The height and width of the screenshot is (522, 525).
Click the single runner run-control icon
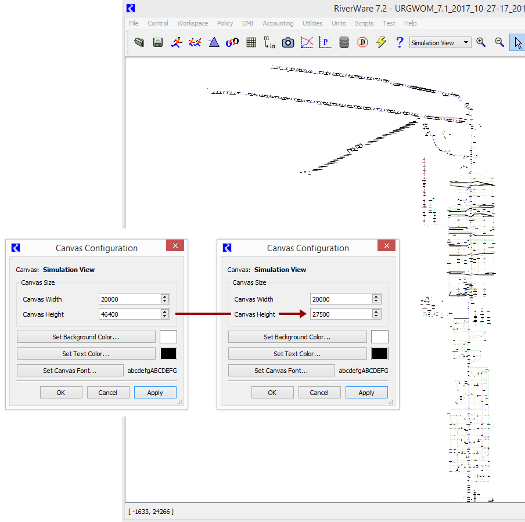177,42
